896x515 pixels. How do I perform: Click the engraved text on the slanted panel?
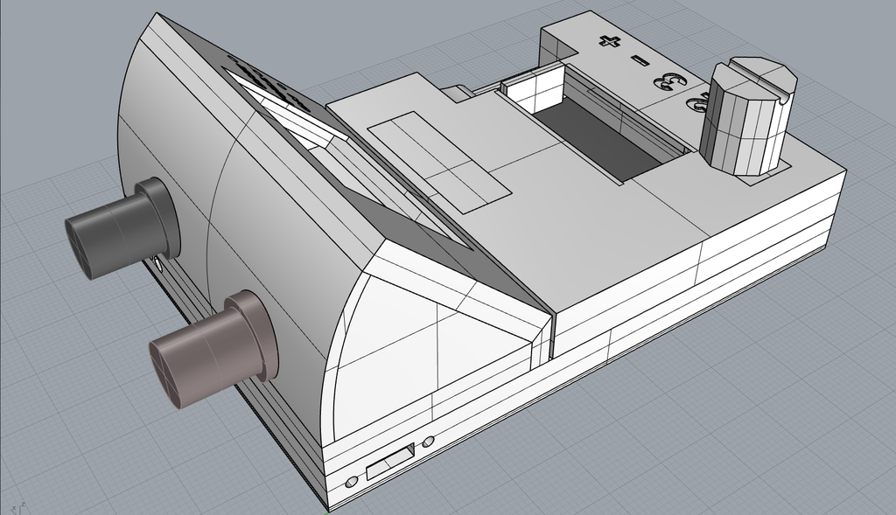(x=269, y=83)
